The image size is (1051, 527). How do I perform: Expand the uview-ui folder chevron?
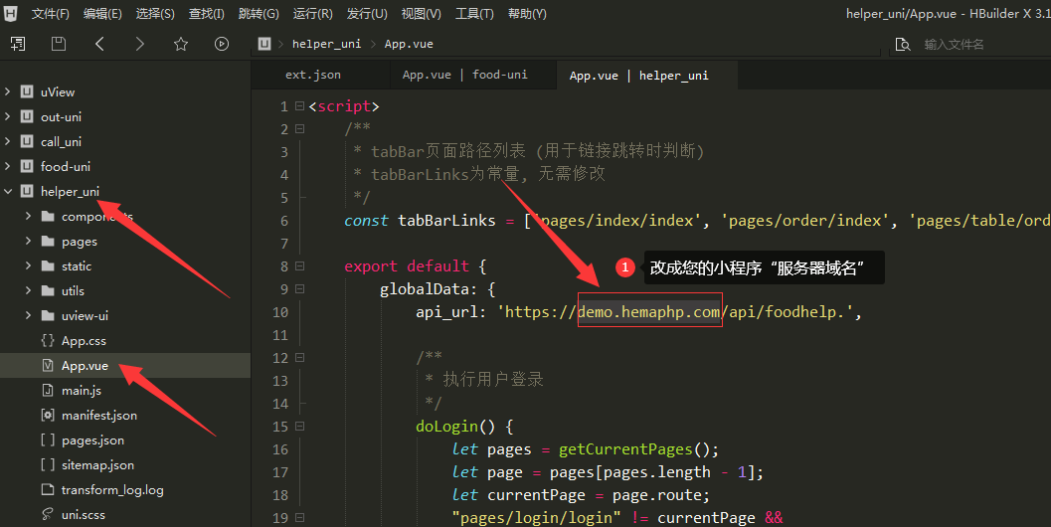point(28,315)
